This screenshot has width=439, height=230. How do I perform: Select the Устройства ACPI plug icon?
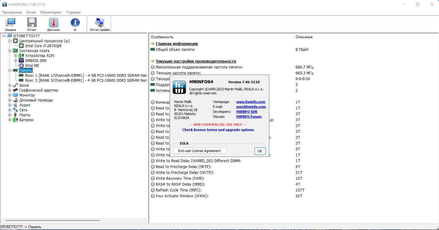click(x=21, y=55)
